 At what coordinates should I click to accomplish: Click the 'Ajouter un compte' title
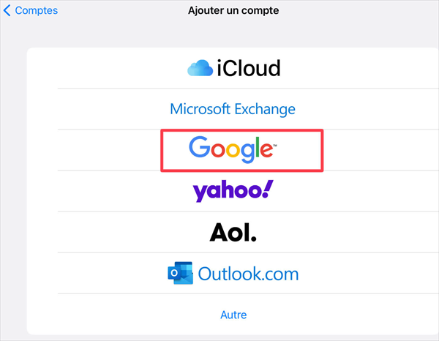coord(233,11)
